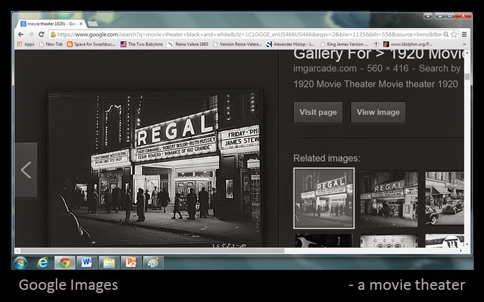This screenshot has width=484, height=302.
Task: Open Reina Valera 1865 bookmark
Action: pos(188,44)
